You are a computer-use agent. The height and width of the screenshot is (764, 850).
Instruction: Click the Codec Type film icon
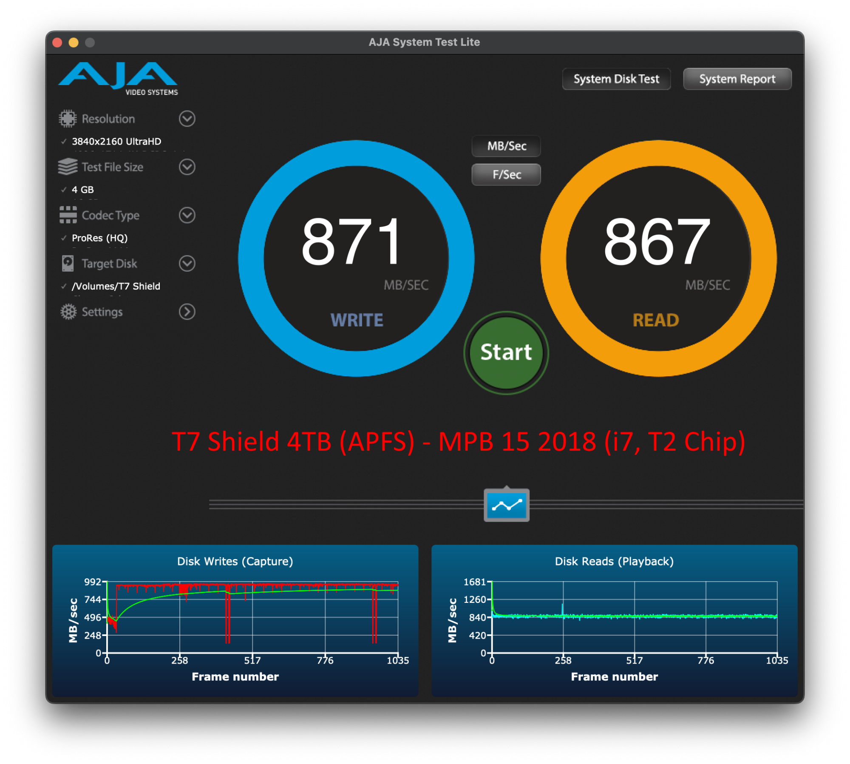(x=68, y=215)
